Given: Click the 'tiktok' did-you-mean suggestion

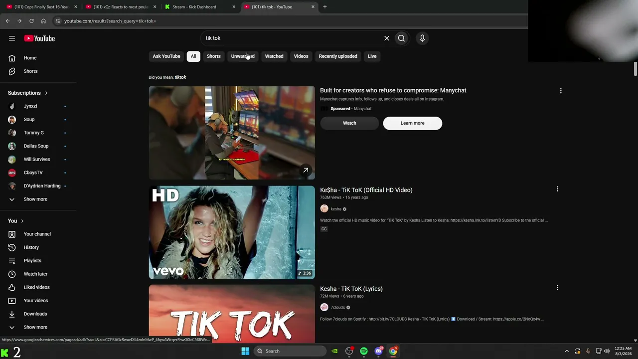Looking at the screenshot, I should [180, 77].
